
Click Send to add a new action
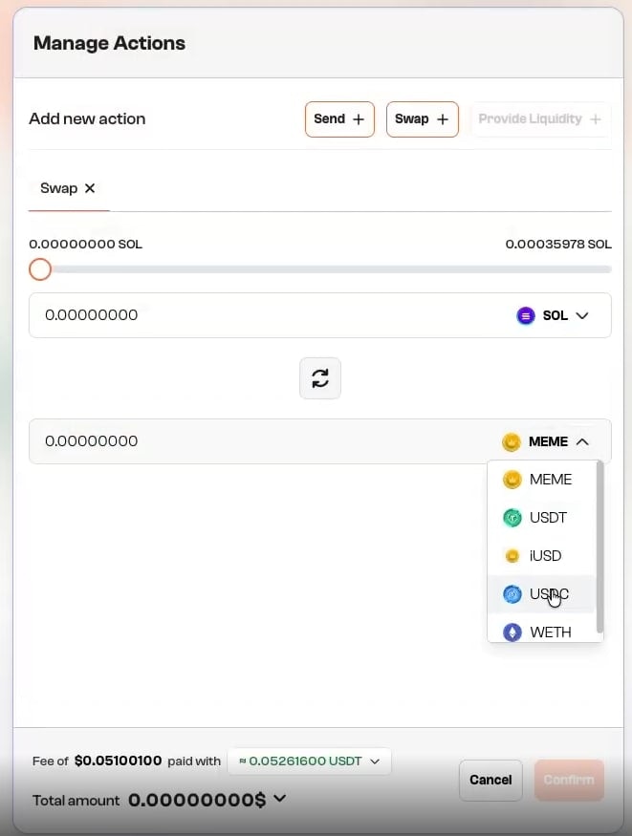point(339,118)
